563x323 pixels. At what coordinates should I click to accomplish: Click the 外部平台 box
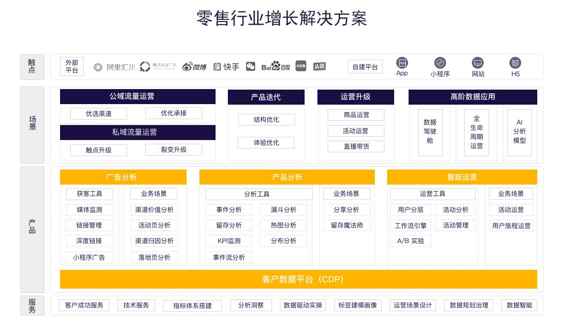pos(72,67)
